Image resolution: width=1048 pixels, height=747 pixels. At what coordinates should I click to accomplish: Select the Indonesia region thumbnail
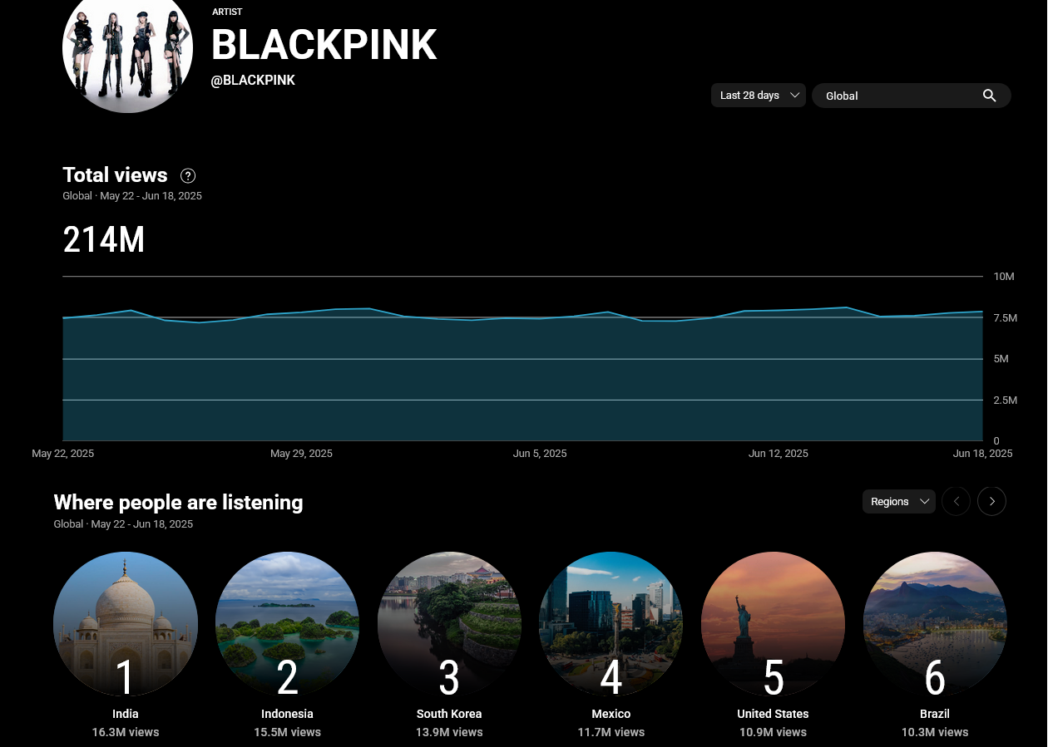click(x=288, y=624)
